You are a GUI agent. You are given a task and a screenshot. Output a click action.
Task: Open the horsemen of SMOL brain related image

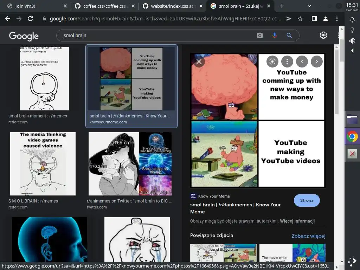(x=223, y=253)
